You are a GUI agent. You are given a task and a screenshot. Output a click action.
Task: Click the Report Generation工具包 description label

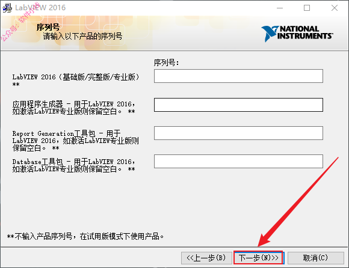point(75,141)
